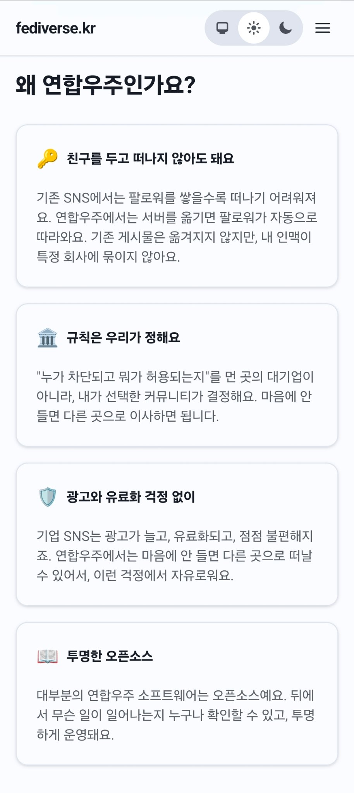Click the shield emoji icon
Viewport: 354px width, 793px height.
[x=48, y=497]
